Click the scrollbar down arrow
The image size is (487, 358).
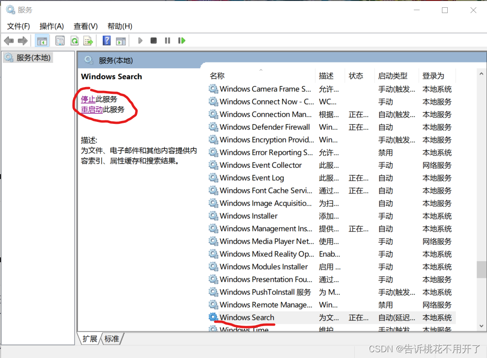(x=481, y=326)
